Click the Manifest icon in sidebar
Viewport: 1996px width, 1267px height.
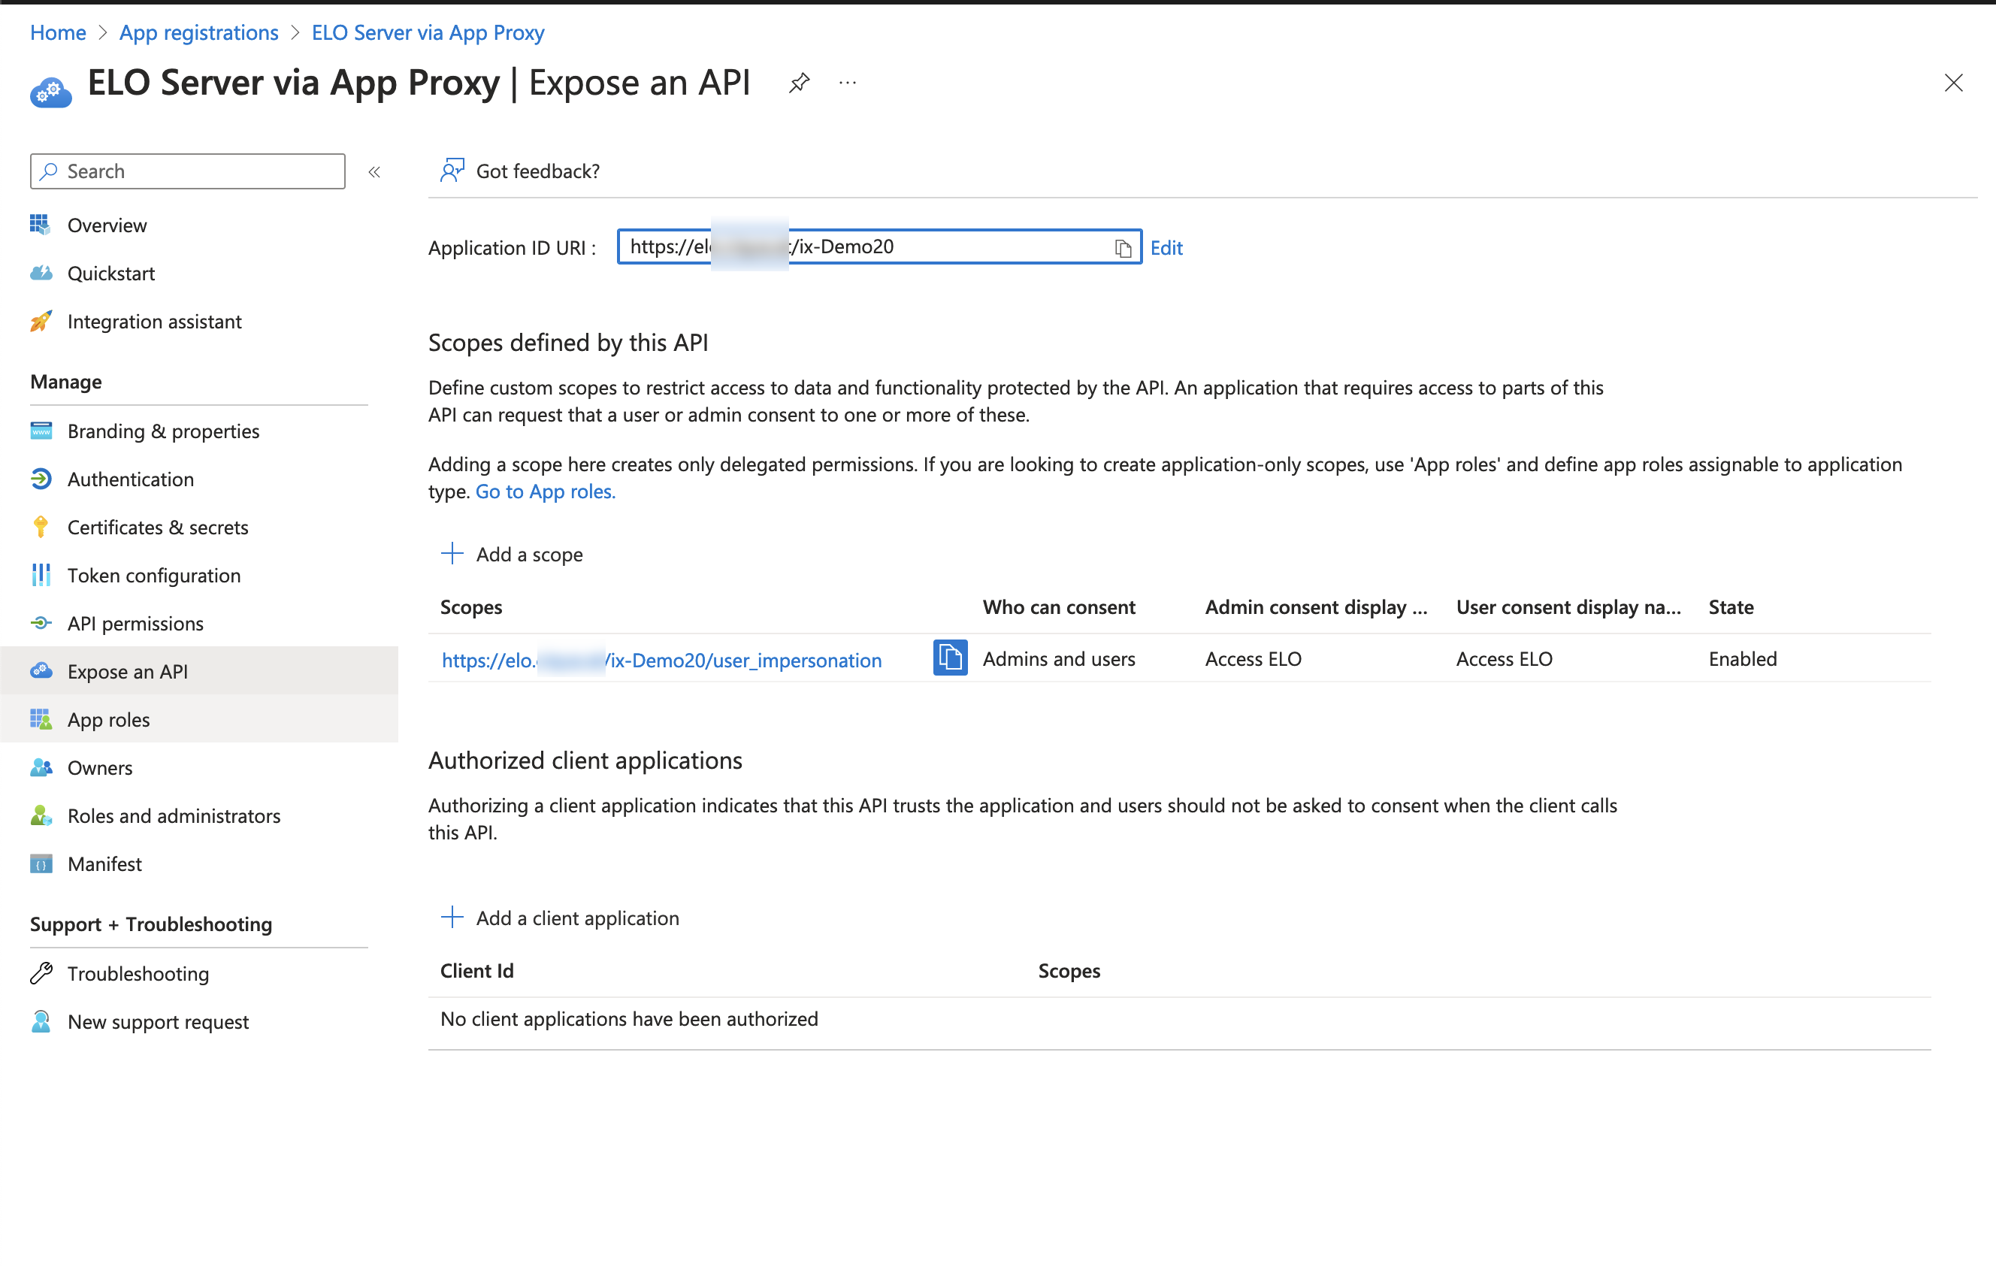click(41, 863)
